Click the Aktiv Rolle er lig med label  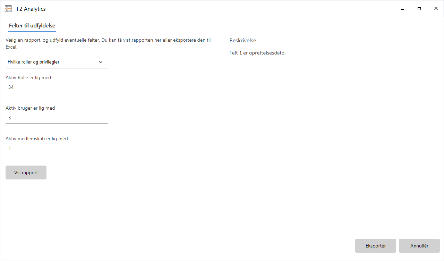(x=28, y=78)
